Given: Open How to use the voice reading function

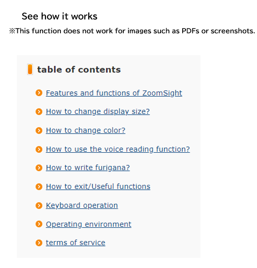Looking at the screenshot, I should point(118,149).
